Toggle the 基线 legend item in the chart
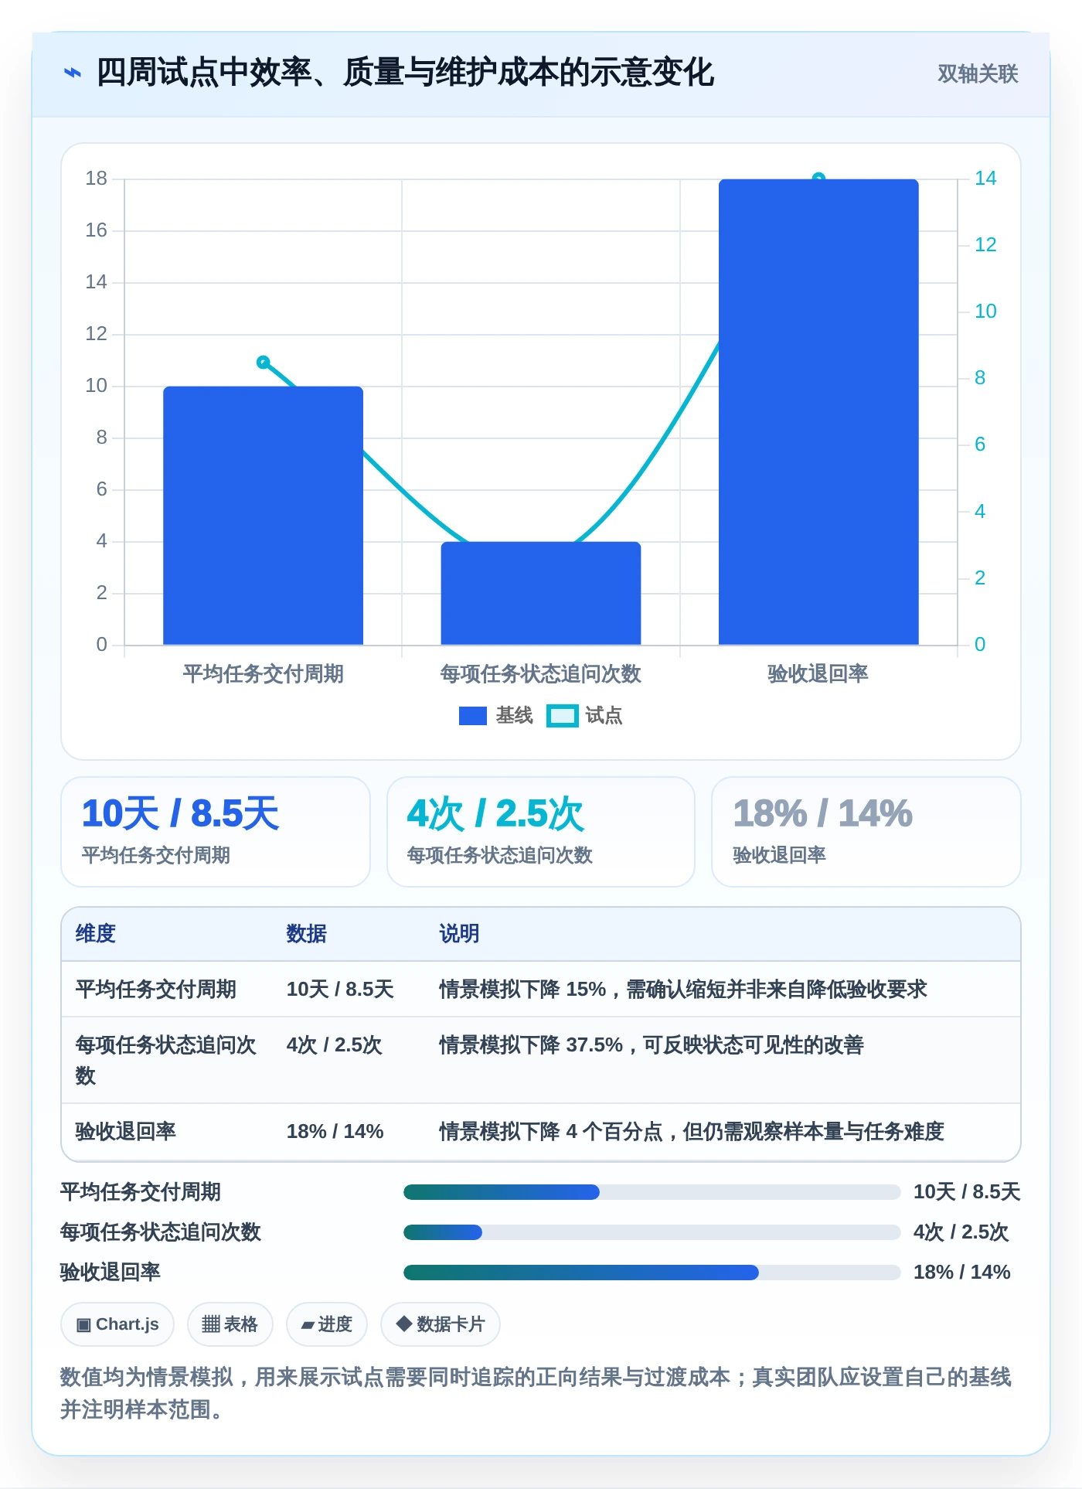 pyautogui.click(x=496, y=716)
